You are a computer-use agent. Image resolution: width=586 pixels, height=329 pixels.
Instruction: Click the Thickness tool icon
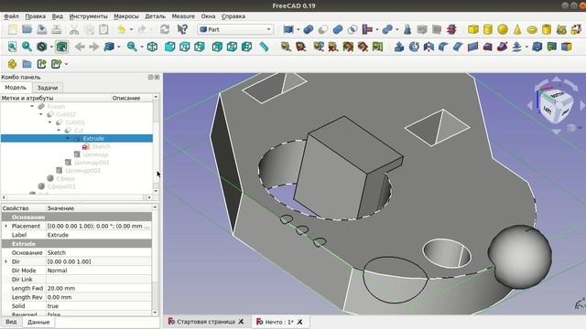pyautogui.click(x=537, y=47)
